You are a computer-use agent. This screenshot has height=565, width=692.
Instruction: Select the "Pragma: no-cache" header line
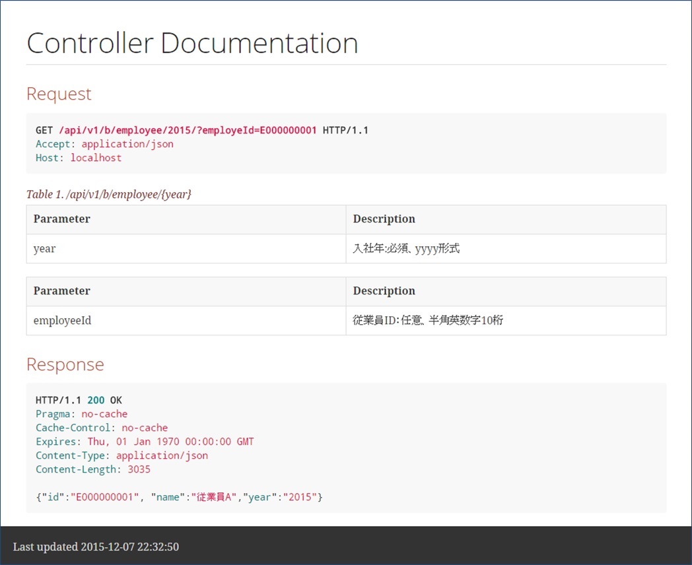coord(81,414)
